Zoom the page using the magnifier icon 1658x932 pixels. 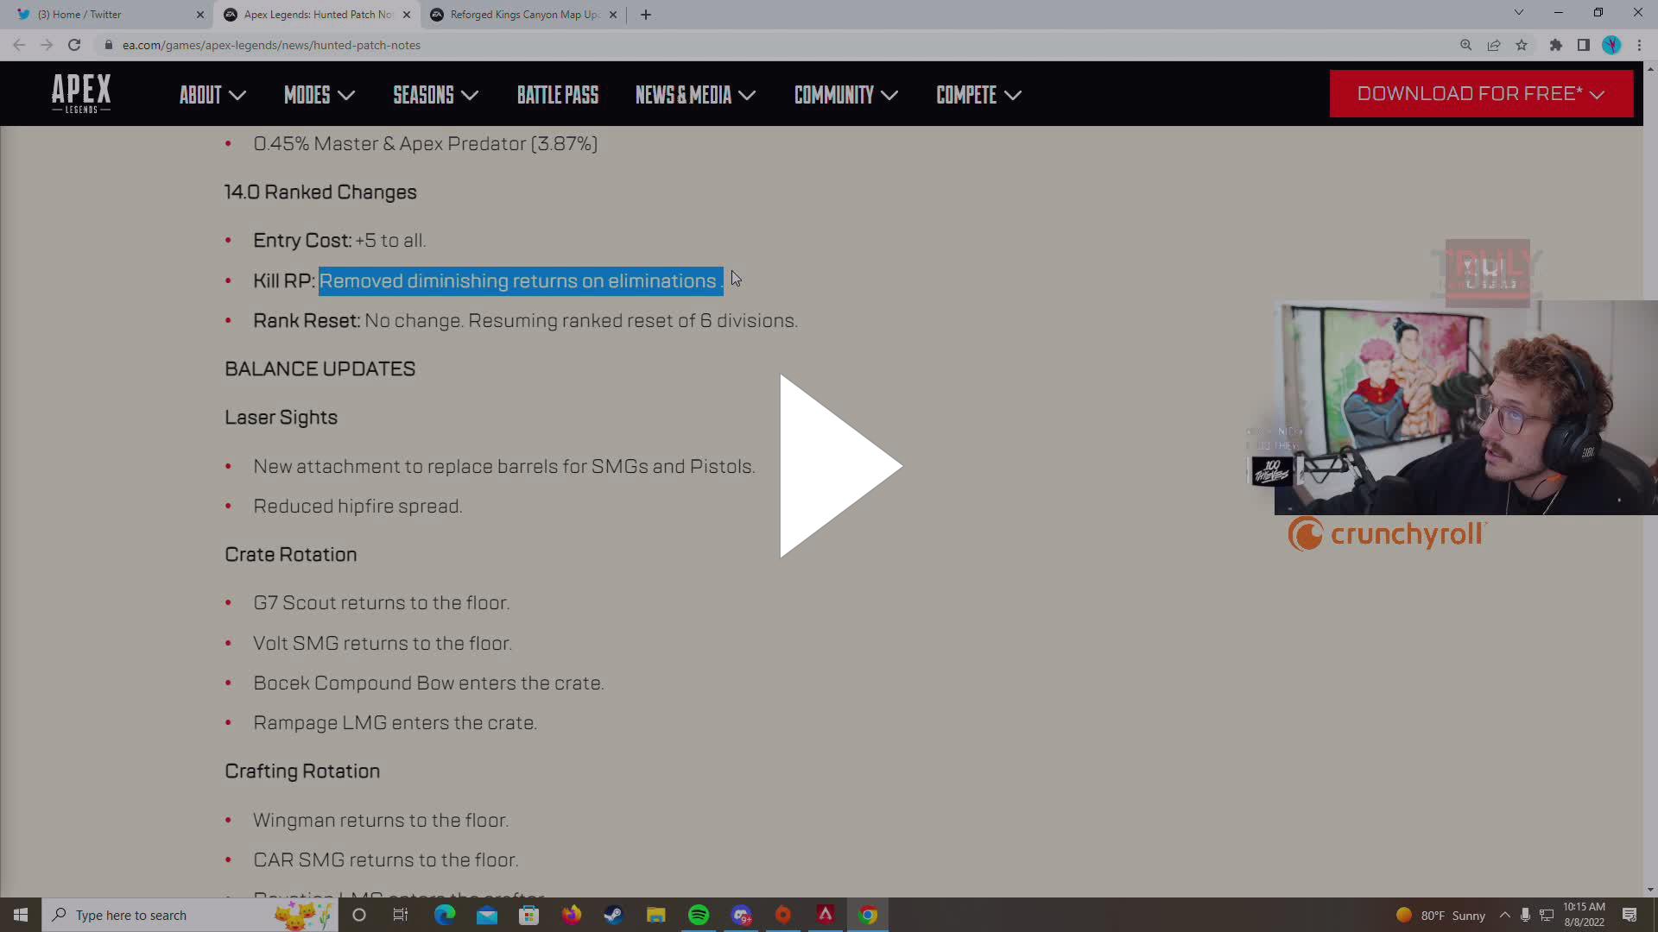click(1465, 45)
